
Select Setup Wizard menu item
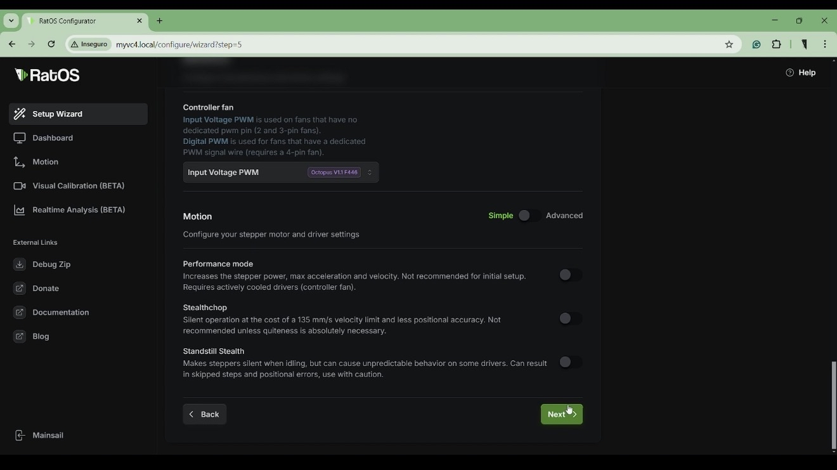point(78,114)
